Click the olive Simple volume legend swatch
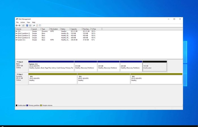 [41, 105]
